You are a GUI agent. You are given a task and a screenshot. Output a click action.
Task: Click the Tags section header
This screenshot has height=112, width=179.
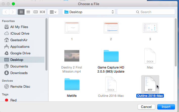point(5,94)
